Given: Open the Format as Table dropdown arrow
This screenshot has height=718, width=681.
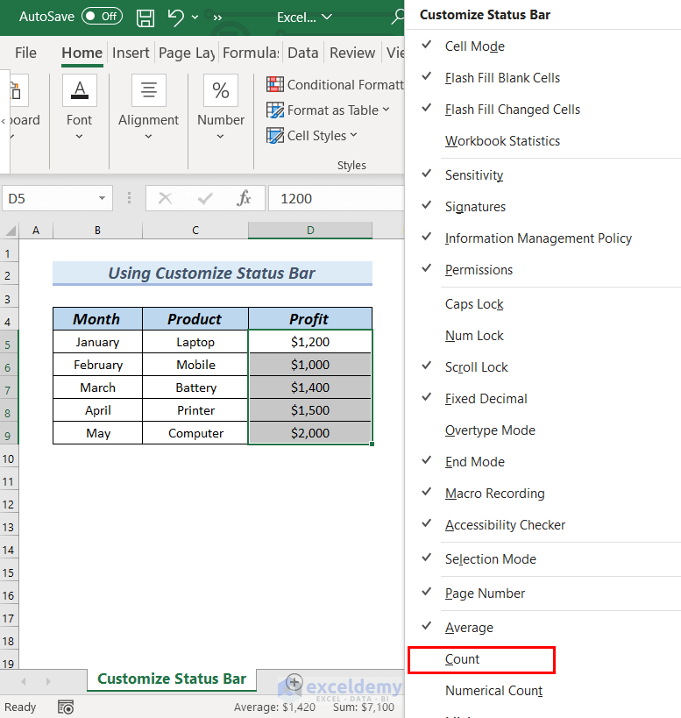Looking at the screenshot, I should [386, 110].
